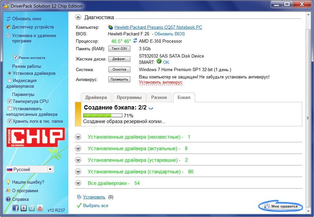This screenshot has height=217, width=314.
Task: Click the Device Manager shield icon
Action: click(8, 27)
